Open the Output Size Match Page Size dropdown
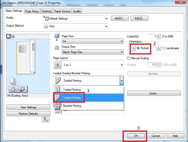Viewport: 188px width, 142px height. (x=93, y=52)
